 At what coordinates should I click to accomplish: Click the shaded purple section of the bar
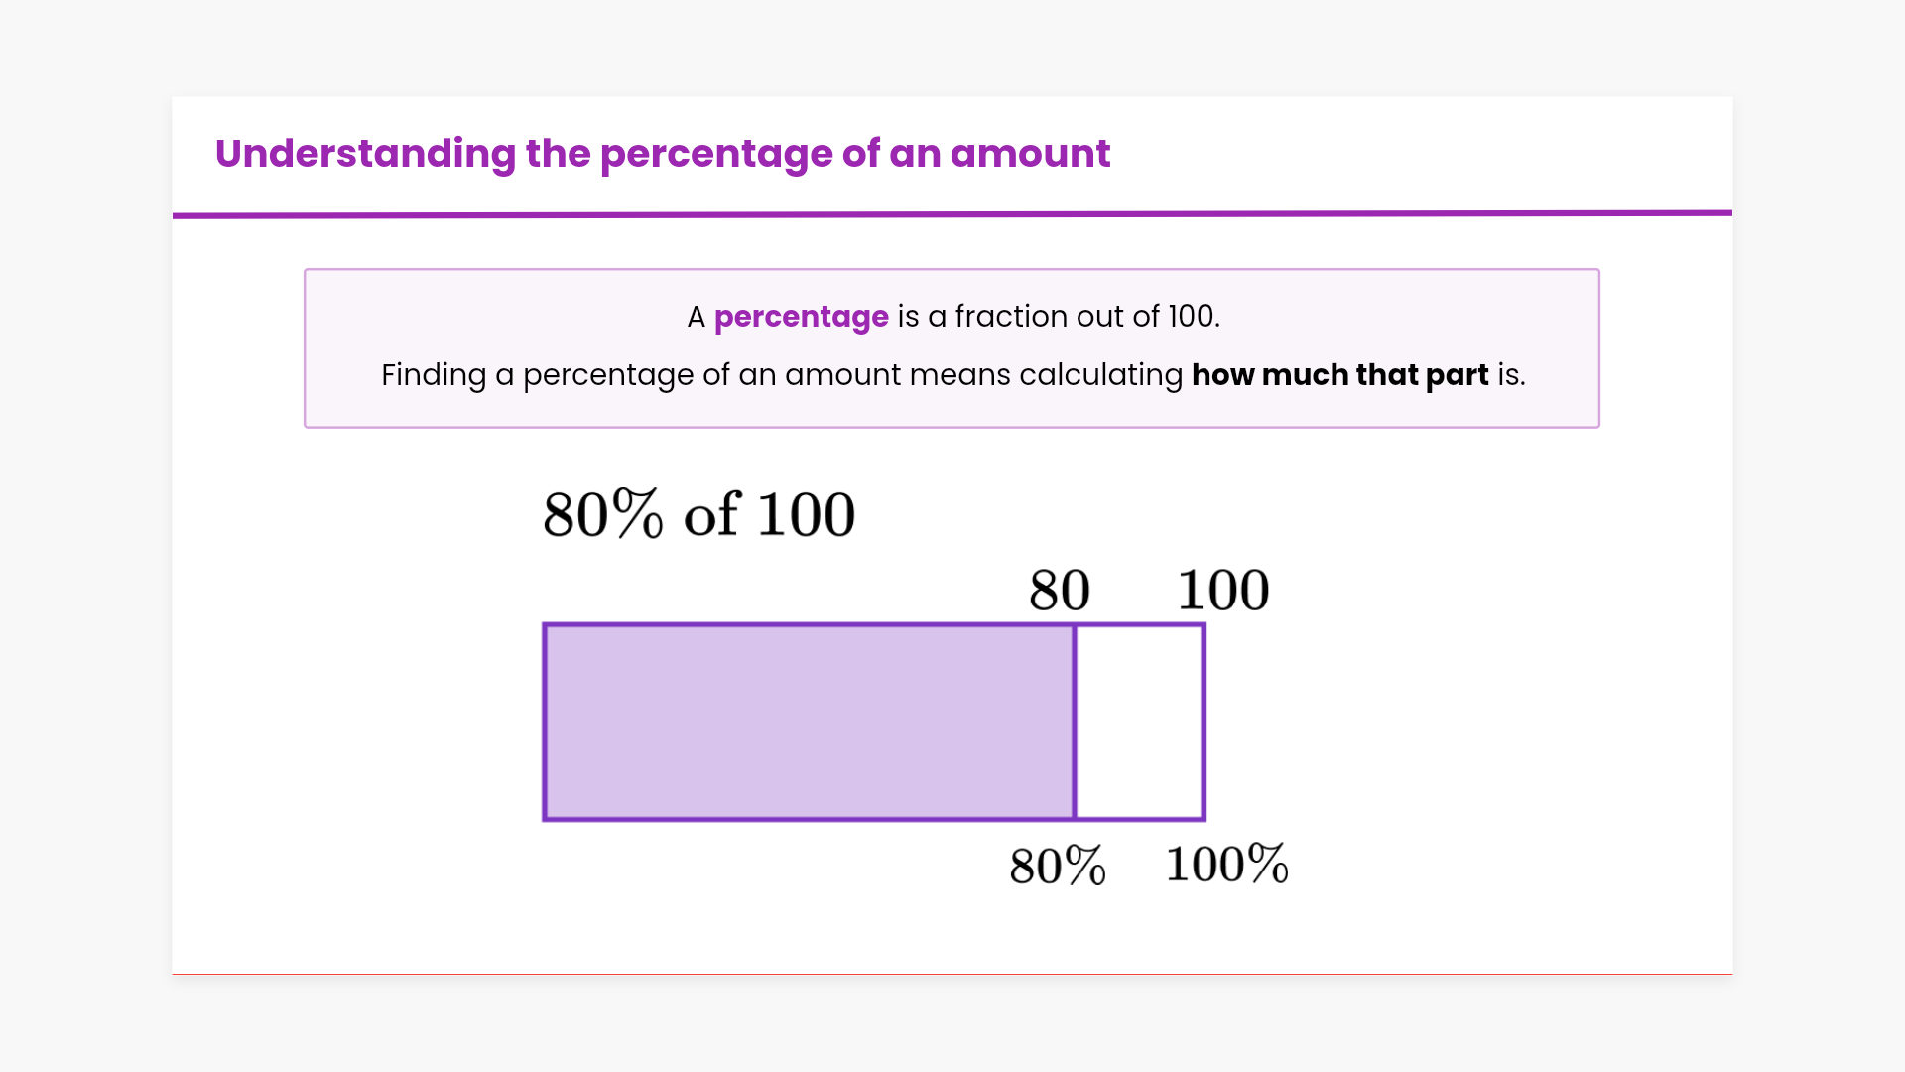click(x=809, y=723)
